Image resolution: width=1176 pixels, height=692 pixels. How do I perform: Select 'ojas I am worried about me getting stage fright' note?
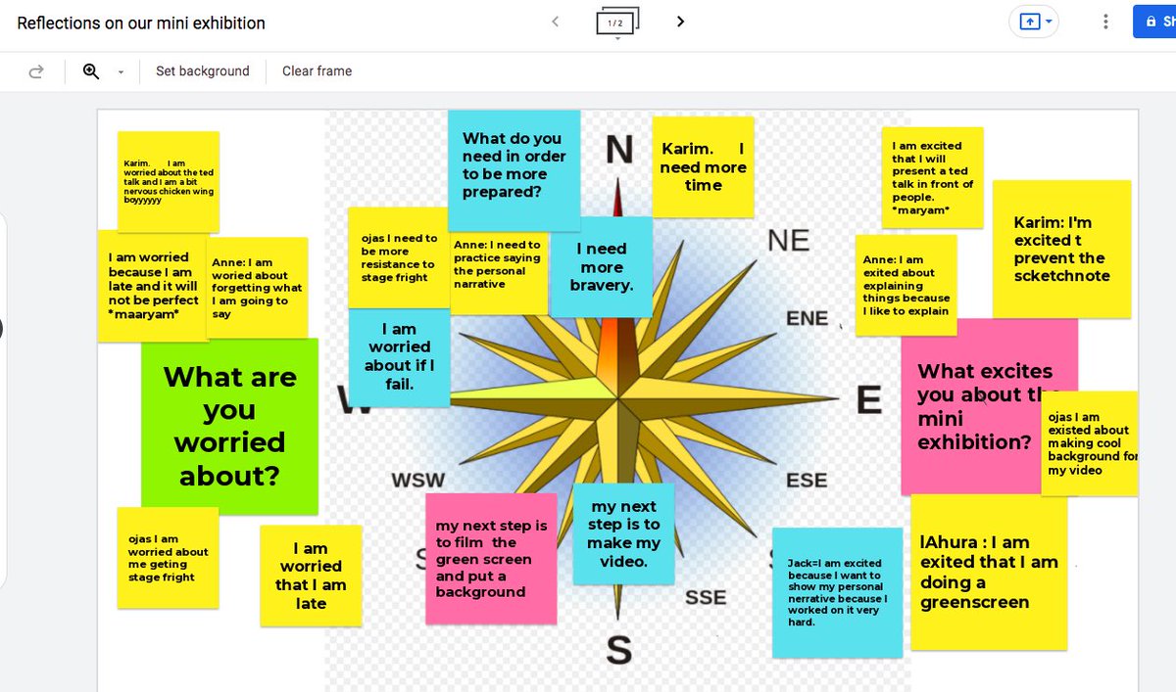point(168,557)
